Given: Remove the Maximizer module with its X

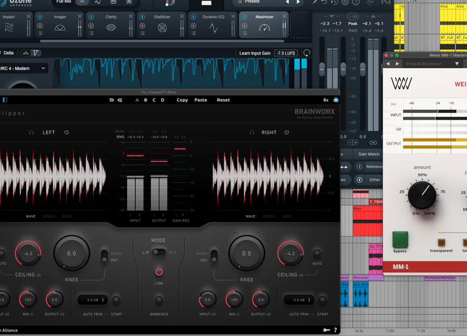Looking at the screenshot, I should tap(285, 16).
